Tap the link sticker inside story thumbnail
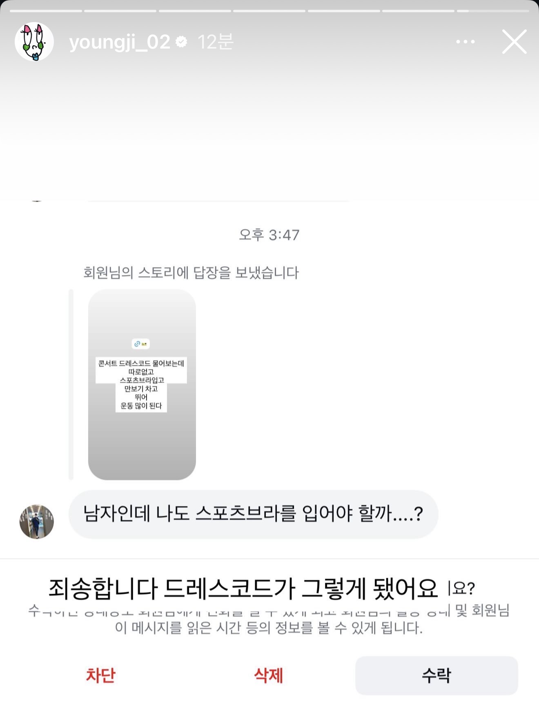539x728 pixels. click(141, 344)
